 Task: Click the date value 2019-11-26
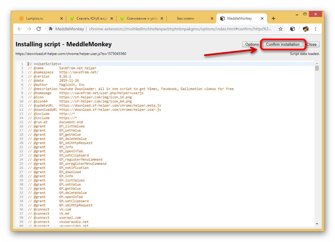coord(69,80)
